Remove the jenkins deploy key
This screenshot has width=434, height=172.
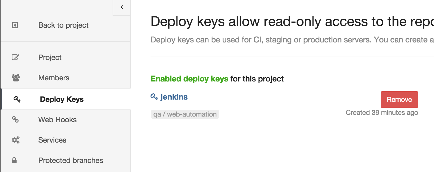tap(399, 100)
